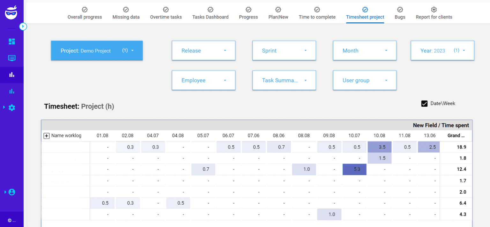Click the checkmark badge above Bugs tab

[x=400, y=10]
